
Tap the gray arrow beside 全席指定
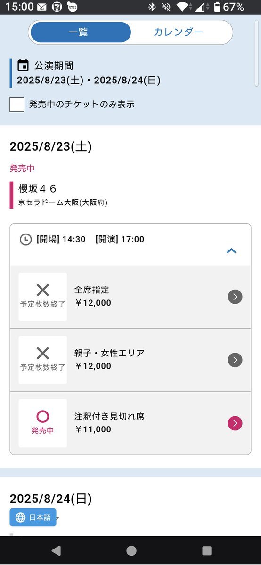[x=235, y=297]
